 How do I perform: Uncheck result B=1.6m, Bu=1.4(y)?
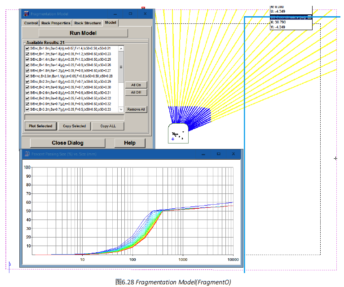[27, 65]
